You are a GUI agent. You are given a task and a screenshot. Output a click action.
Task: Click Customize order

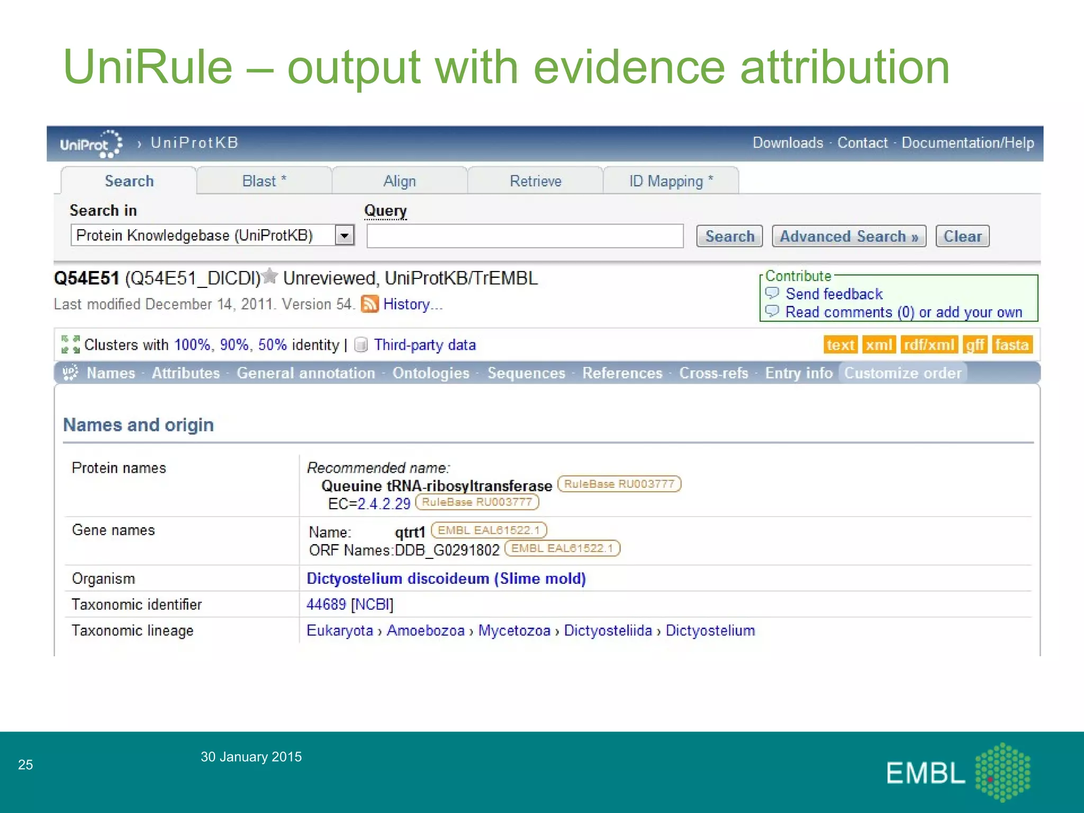point(902,373)
